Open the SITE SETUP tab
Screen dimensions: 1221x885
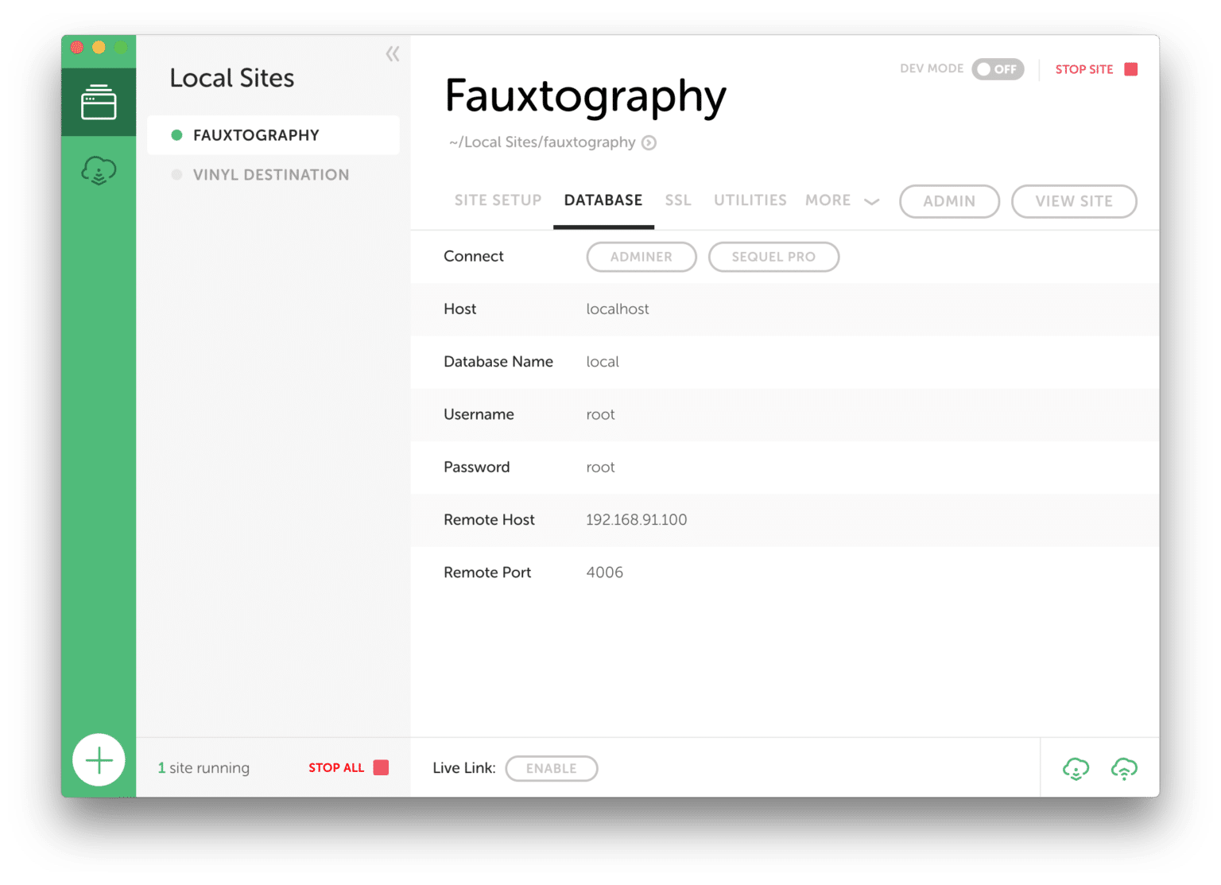pos(498,200)
